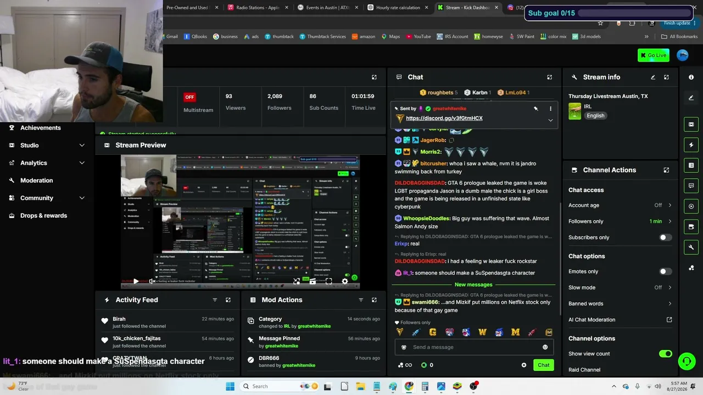Open chat settings gear icon

[523, 365]
